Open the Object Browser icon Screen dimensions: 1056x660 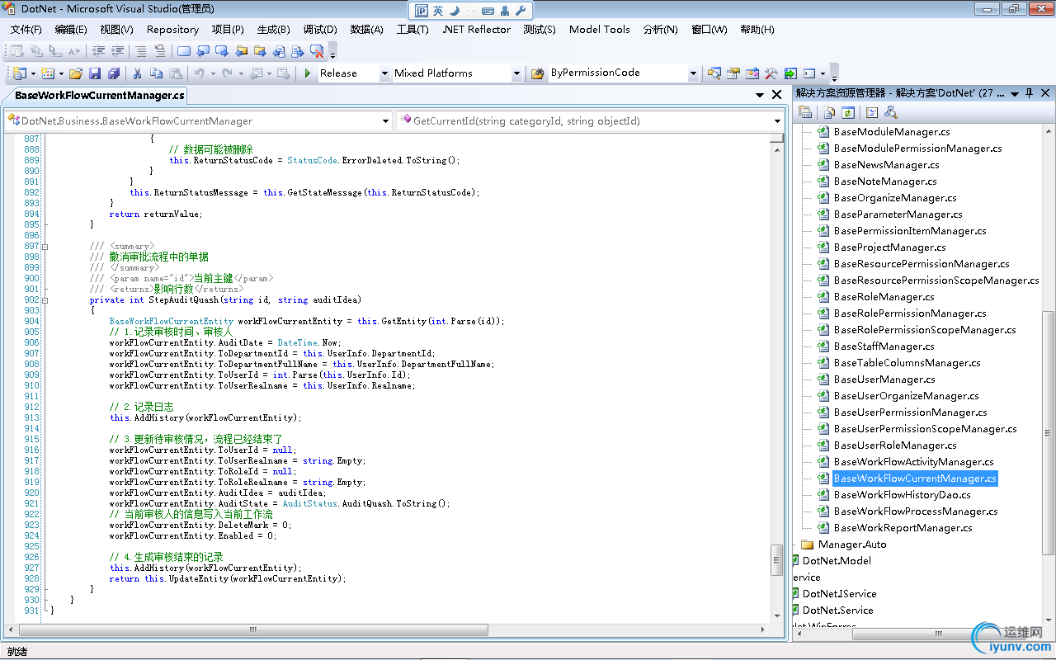pyautogui.click(x=752, y=73)
